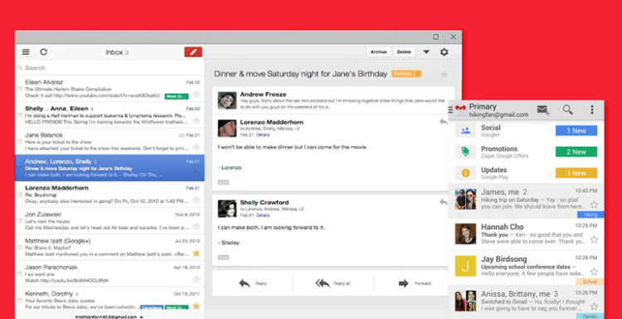Click the Search field in inbox
The height and width of the screenshot is (319, 622).
[109, 68]
